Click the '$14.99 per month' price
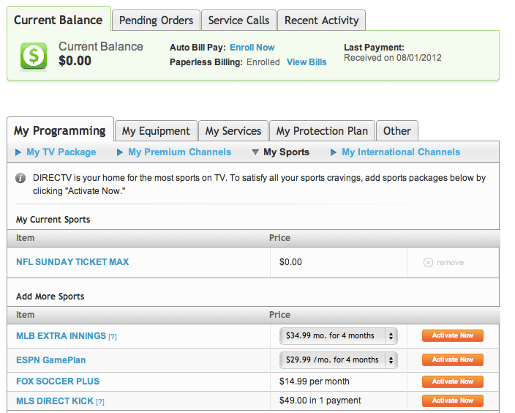 pyautogui.click(x=315, y=382)
